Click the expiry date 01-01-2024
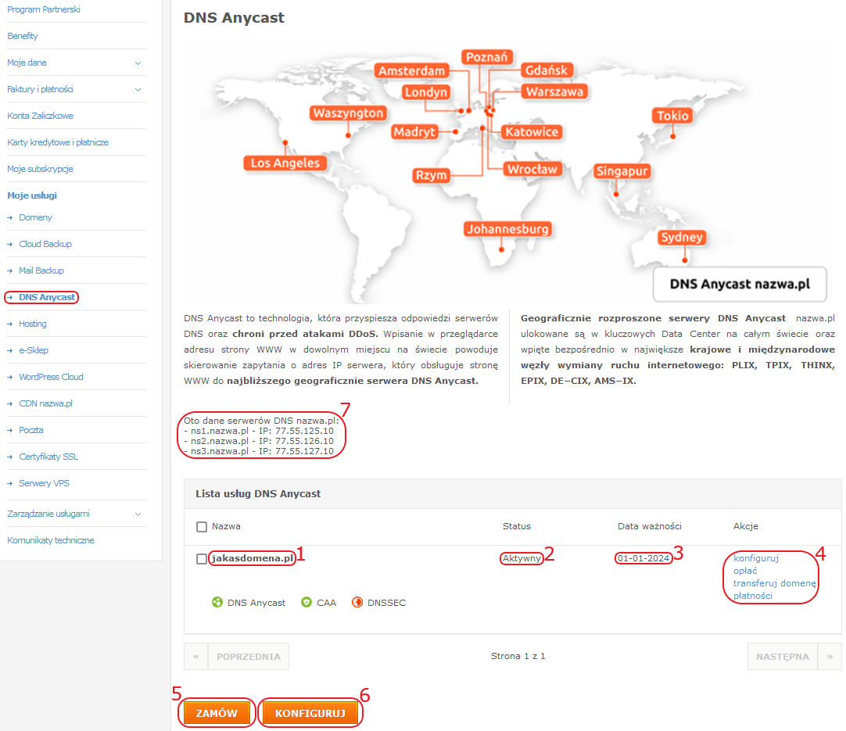 click(643, 558)
